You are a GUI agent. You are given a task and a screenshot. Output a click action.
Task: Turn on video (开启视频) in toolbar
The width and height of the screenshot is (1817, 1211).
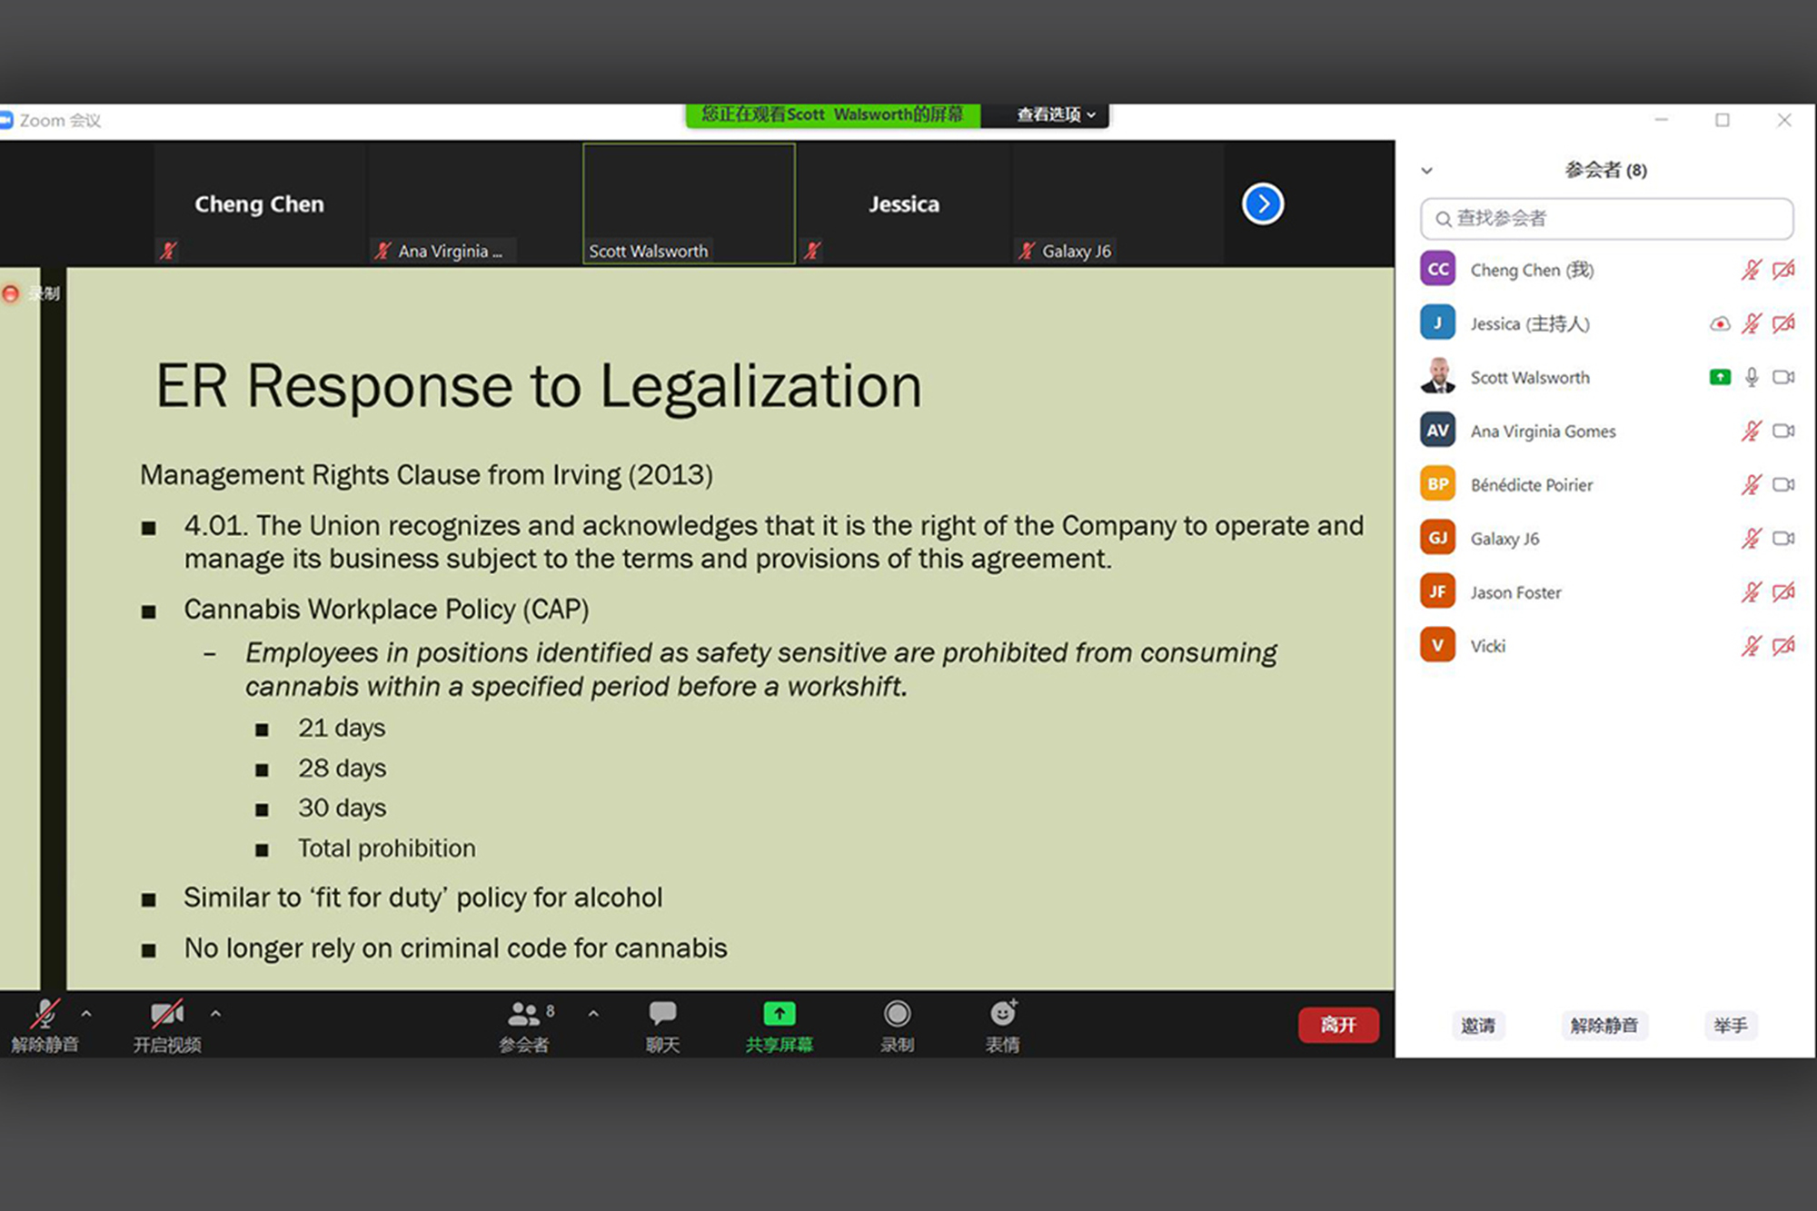point(167,1014)
